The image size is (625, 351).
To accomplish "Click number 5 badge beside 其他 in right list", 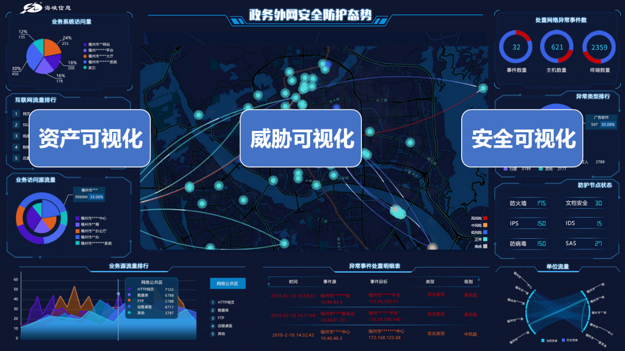I will click(x=213, y=334).
